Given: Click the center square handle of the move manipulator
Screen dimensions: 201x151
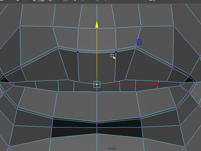Looking at the screenshot, I should click(97, 84).
